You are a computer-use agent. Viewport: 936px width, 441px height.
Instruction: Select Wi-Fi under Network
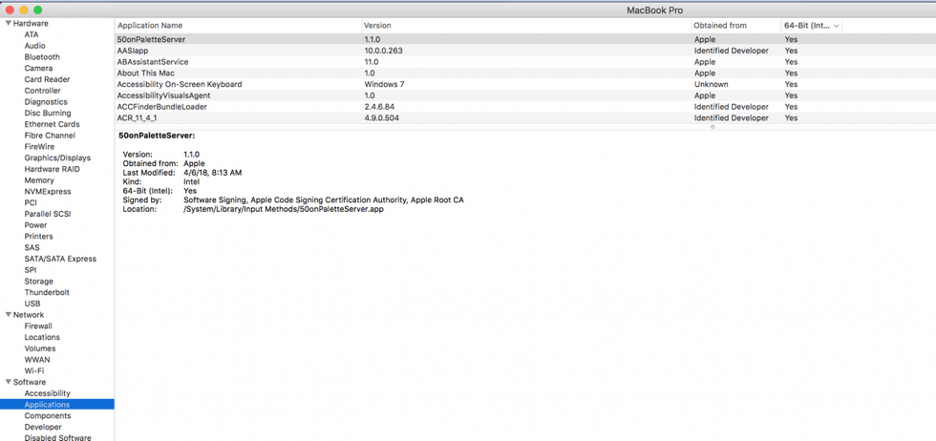(34, 370)
